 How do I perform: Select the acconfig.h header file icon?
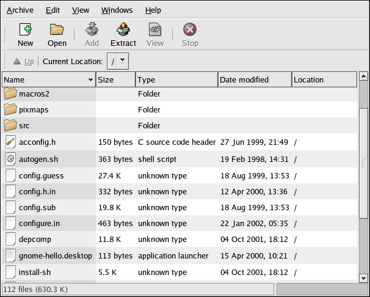pos(10,142)
